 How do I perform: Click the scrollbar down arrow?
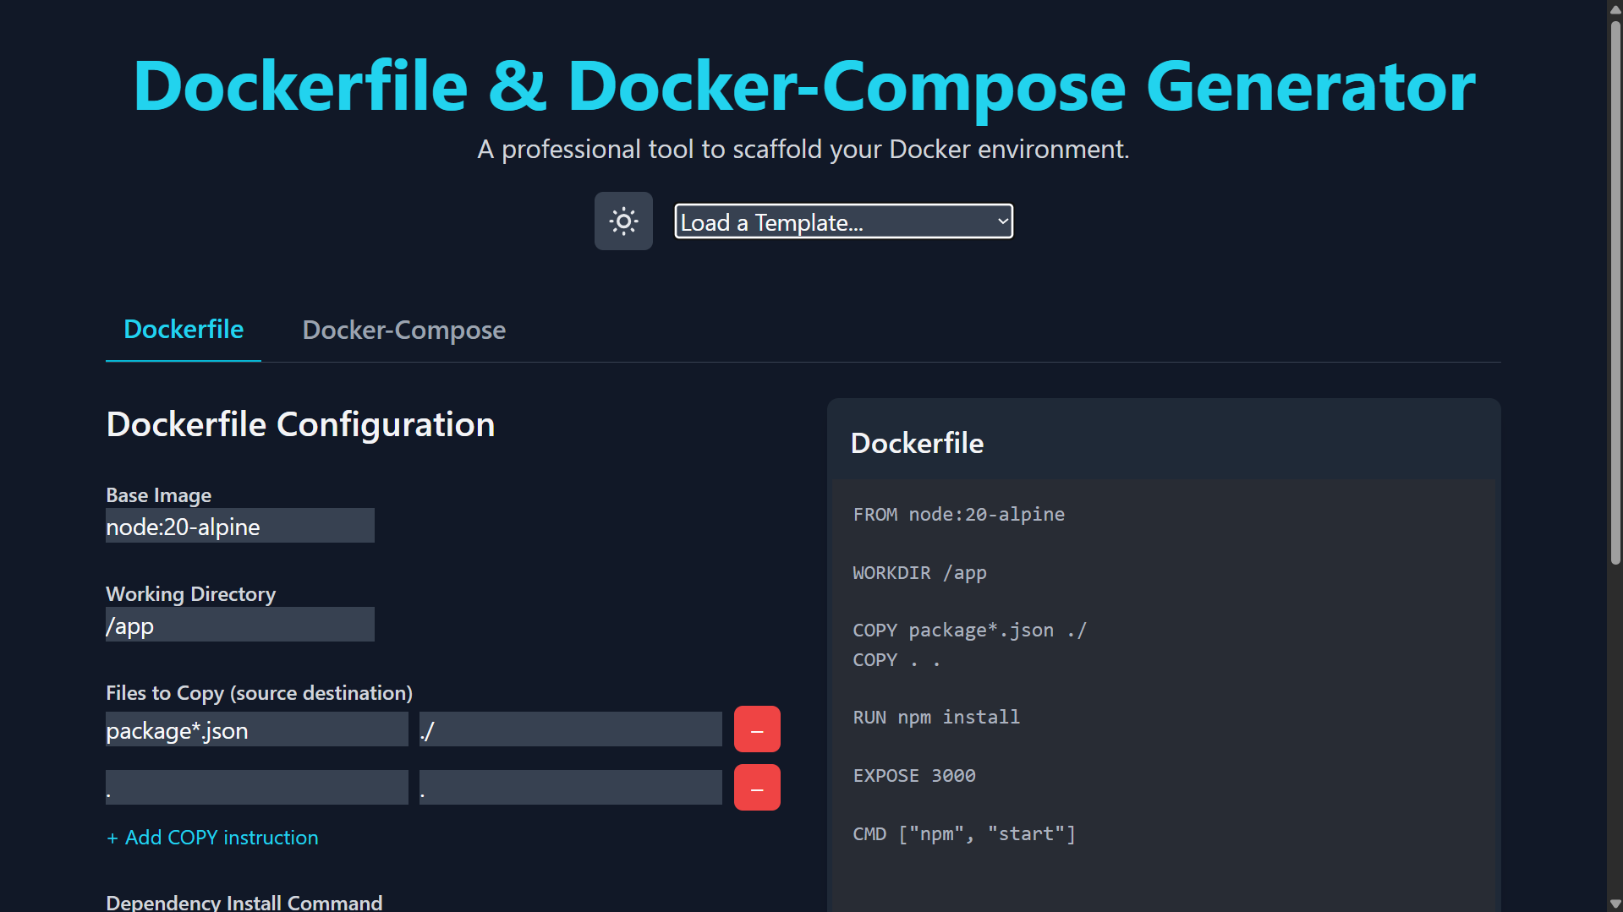tap(1615, 904)
